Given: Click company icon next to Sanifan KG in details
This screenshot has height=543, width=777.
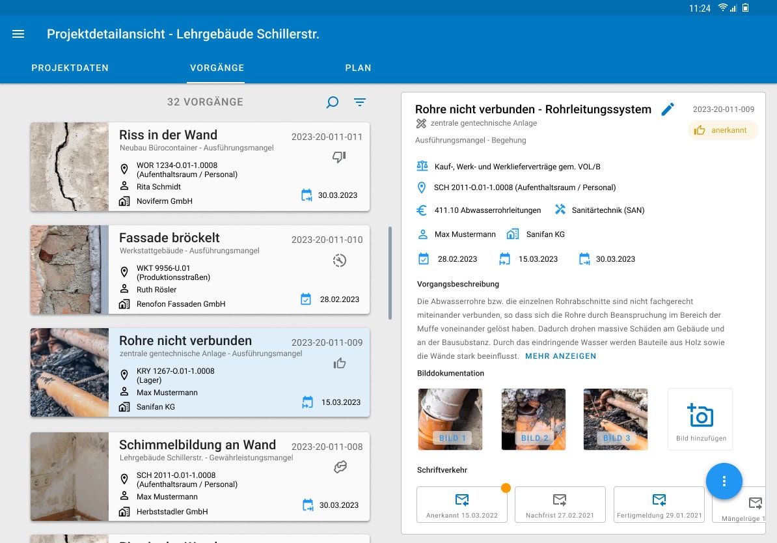Looking at the screenshot, I should 513,234.
